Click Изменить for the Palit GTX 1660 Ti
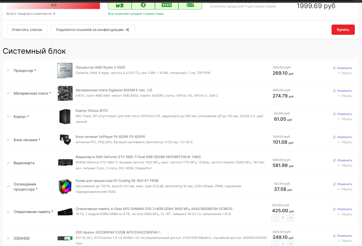Screen dimensions: 362x246 coord(343,160)
